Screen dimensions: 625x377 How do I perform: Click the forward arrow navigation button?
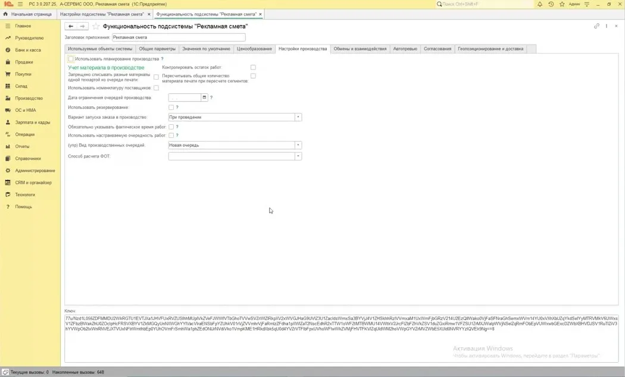82,26
